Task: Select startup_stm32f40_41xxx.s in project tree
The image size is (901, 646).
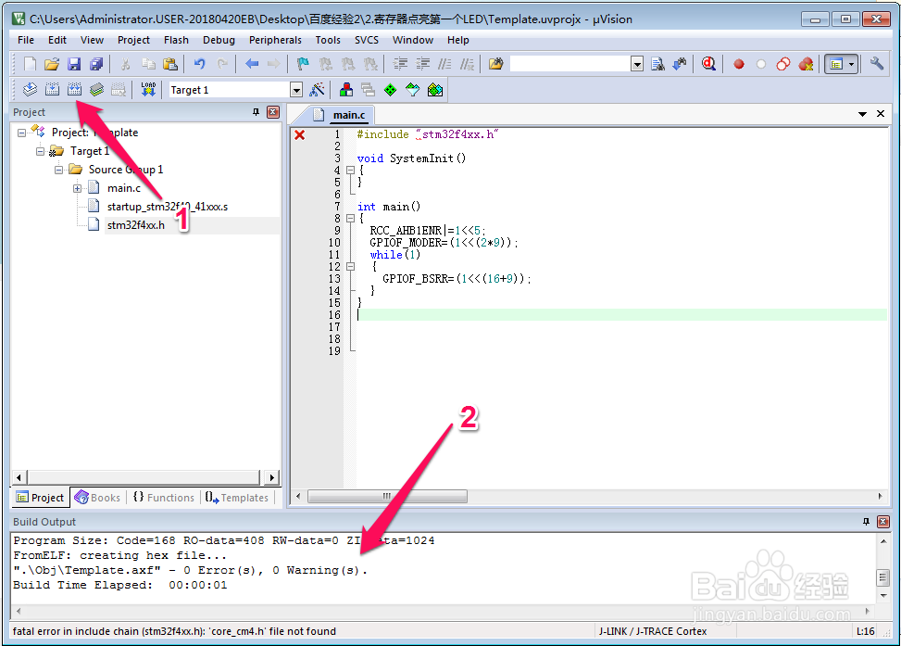Action: tap(168, 207)
